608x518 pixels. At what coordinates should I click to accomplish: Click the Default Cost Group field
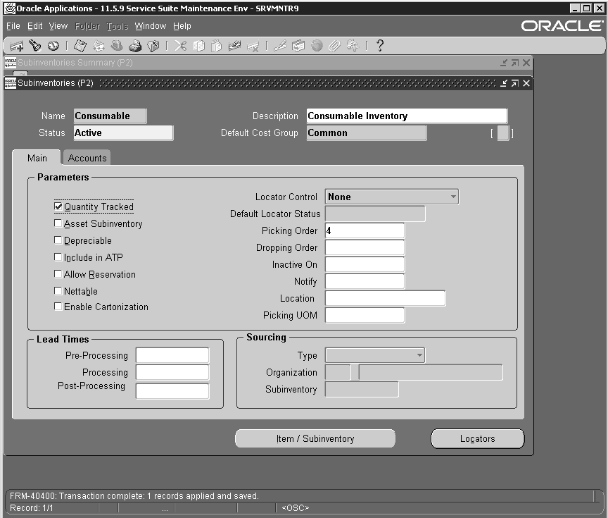point(367,132)
